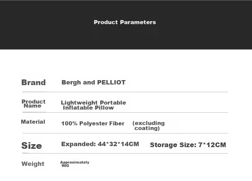
Task: Click the Storage Size: 7*12CM value
Action: pos(188,145)
